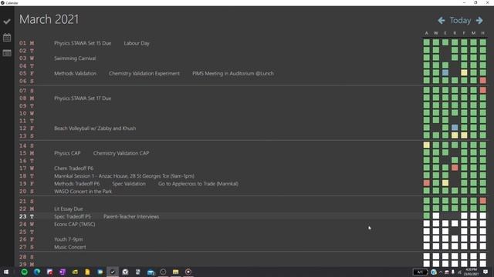494x277 pixels.
Task: Toggle yellow E habit square on 19 F
Action: click(x=445, y=182)
